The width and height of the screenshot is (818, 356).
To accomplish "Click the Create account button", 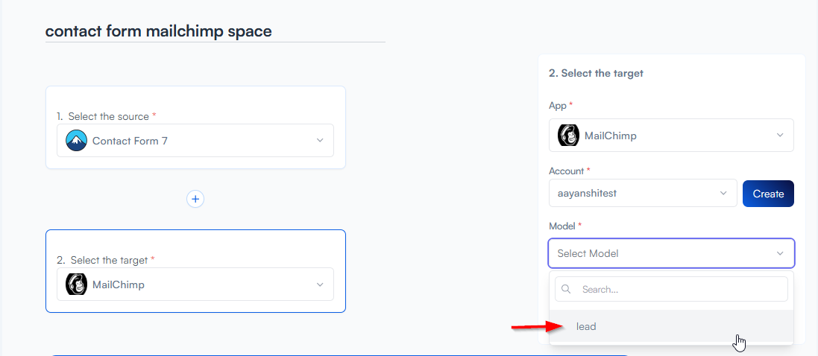I will (x=768, y=194).
